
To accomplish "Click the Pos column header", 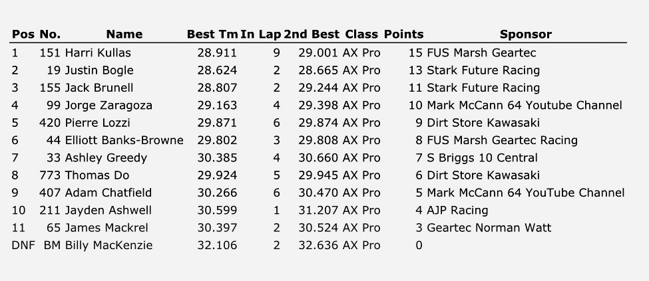I will tap(23, 35).
